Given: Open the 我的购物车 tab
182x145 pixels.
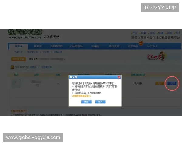Looking at the screenshot, I should pos(57,46).
